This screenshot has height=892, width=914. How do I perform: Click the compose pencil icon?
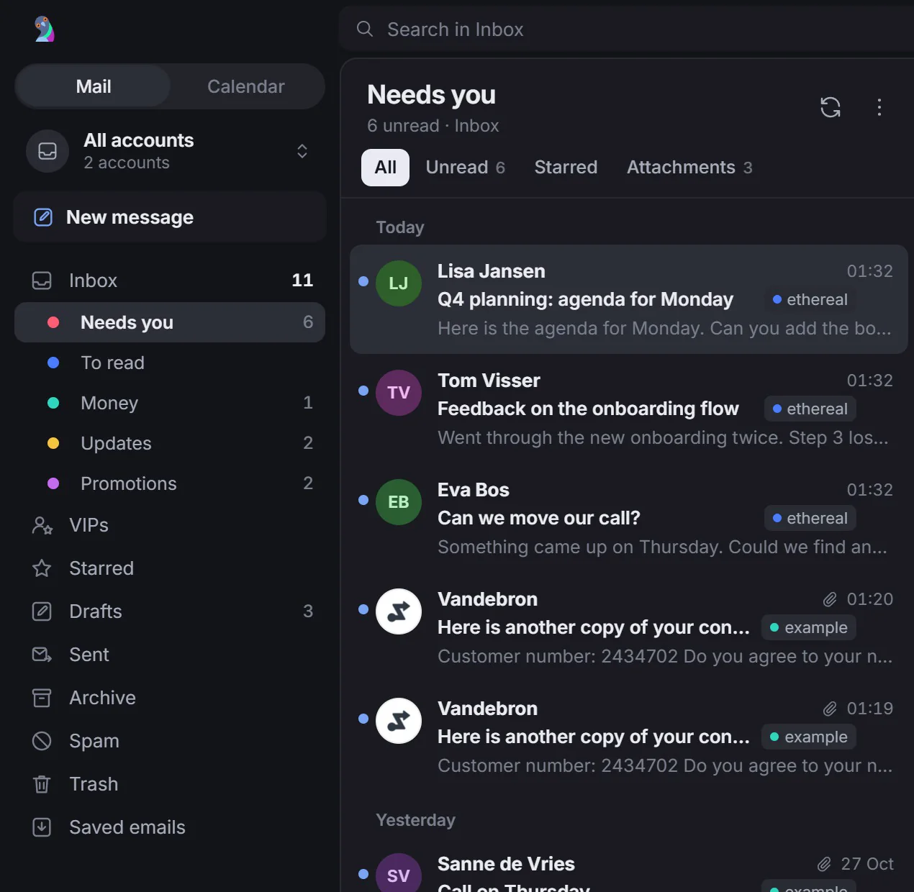[x=43, y=217]
